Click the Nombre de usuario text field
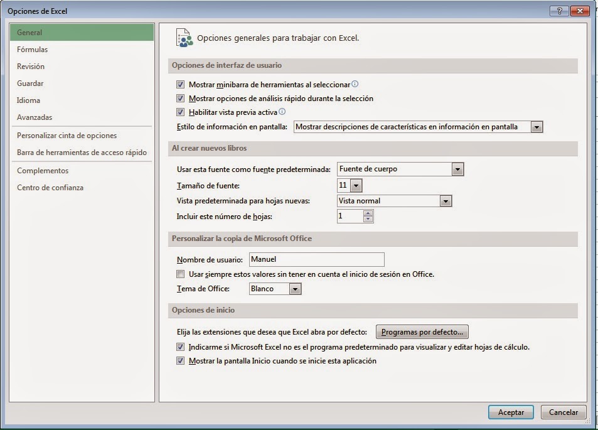 coord(316,259)
